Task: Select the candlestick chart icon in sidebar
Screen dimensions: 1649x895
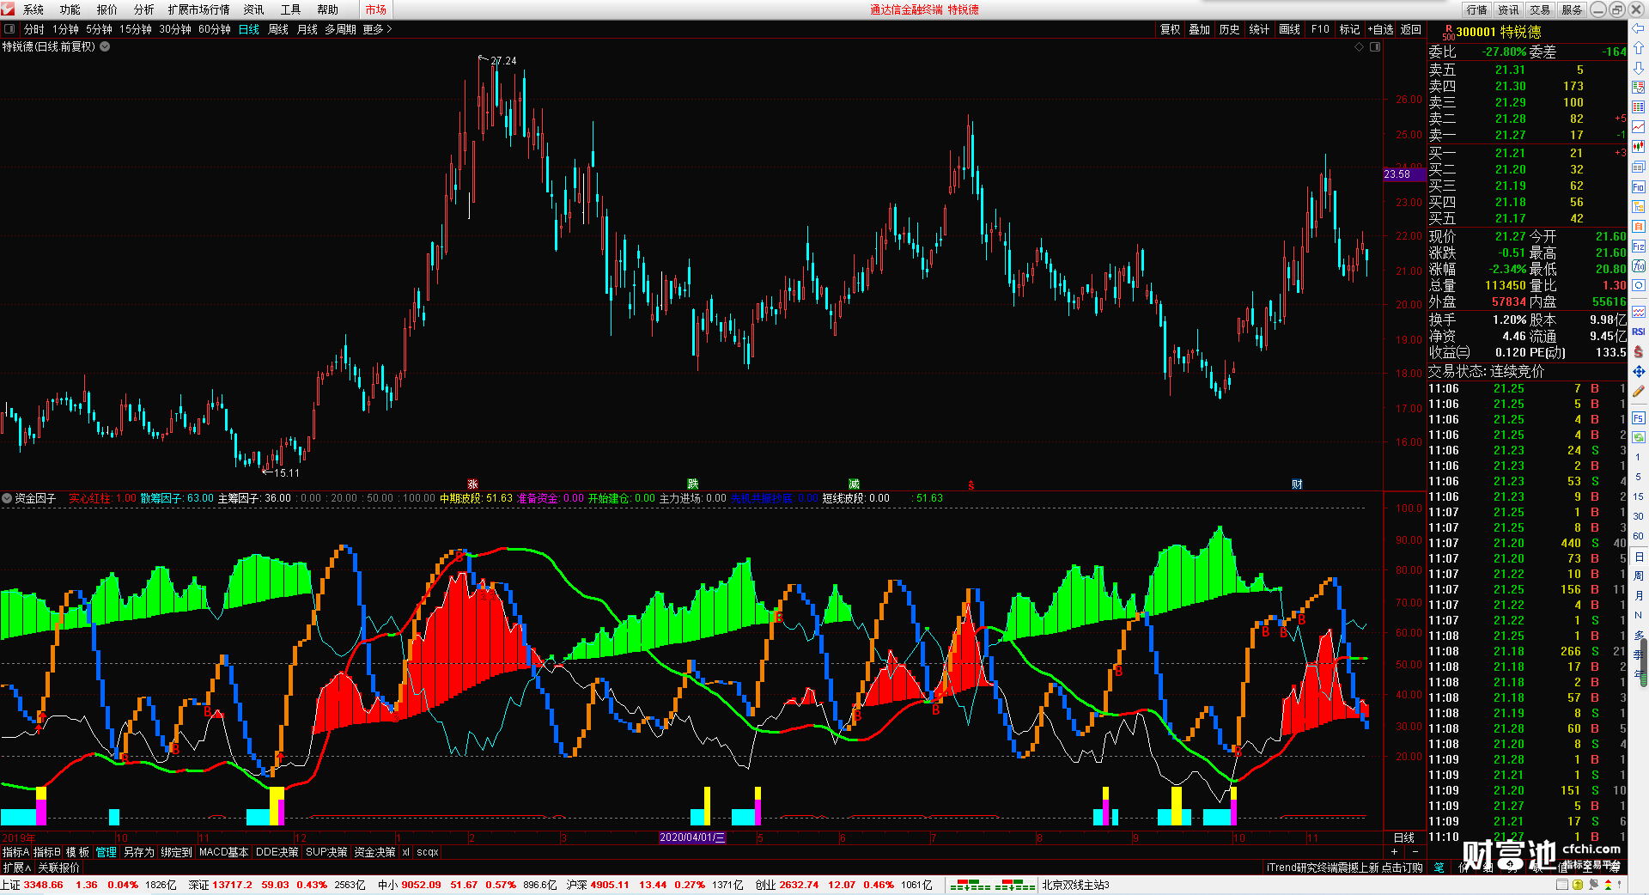Action: [x=1639, y=147]
